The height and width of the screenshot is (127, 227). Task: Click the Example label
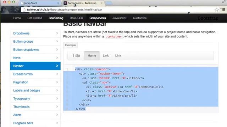[70, 45]
